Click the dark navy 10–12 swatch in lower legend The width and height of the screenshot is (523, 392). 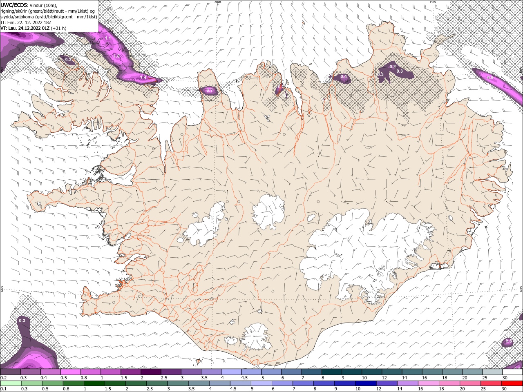point(367,383)
